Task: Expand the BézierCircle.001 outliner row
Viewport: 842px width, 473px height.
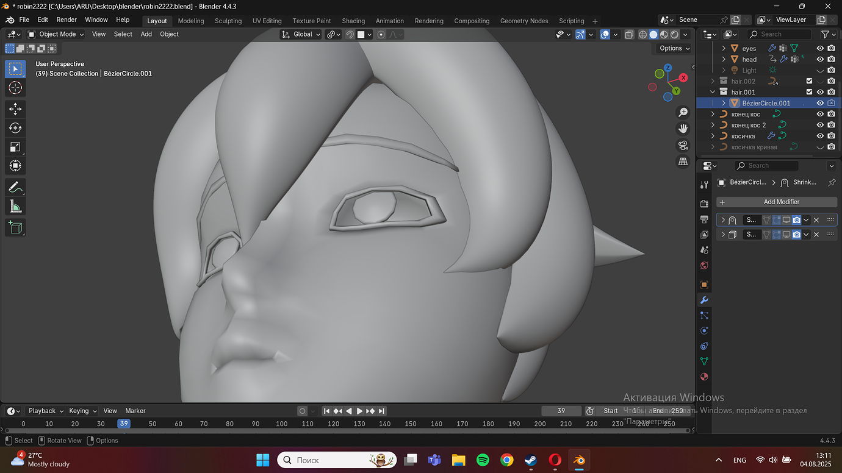Action: [x=724, y=103]
